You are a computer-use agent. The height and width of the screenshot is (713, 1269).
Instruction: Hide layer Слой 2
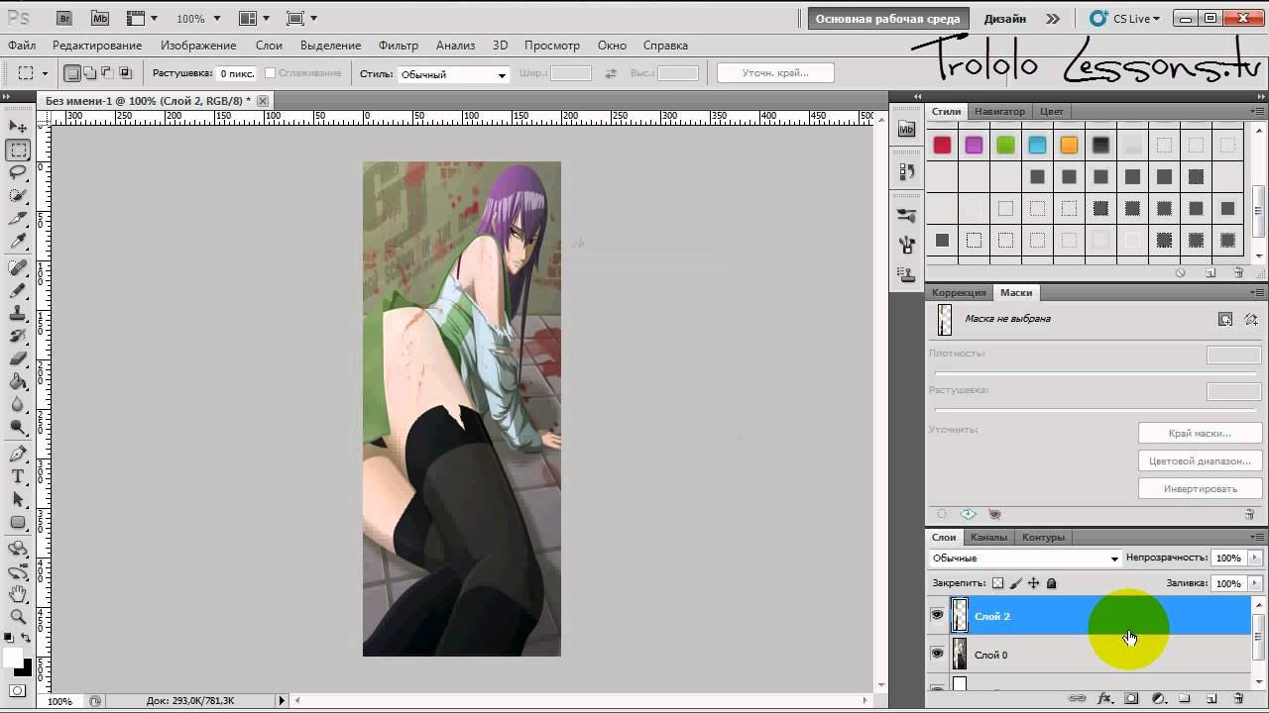[x=937, y=616]
